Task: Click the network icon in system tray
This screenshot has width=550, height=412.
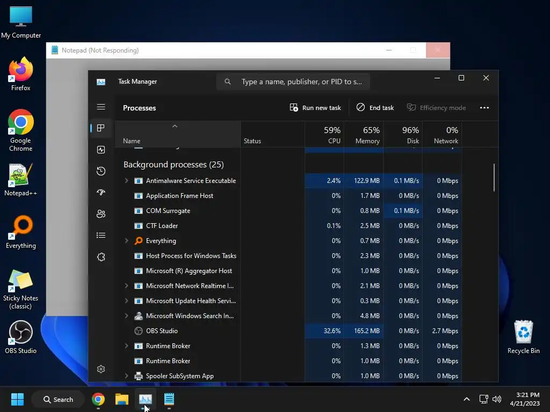Action: pos(484,399)
